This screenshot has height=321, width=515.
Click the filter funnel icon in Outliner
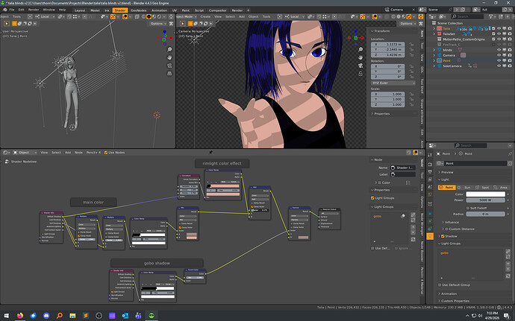pyautogui.click(x=490, y=16)
